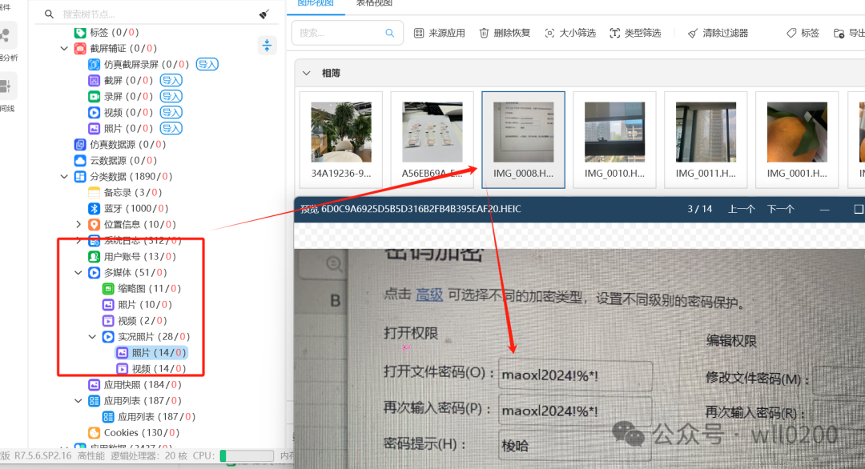点击预览窗口中的下一个按钮

781,209
